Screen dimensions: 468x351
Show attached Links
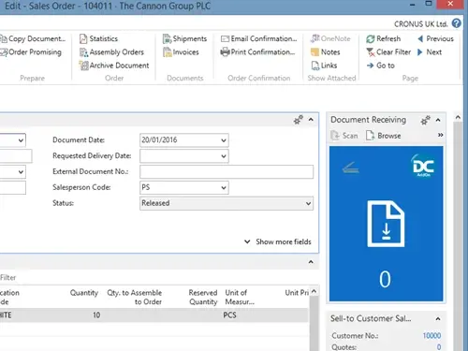[x=324, y=66]
